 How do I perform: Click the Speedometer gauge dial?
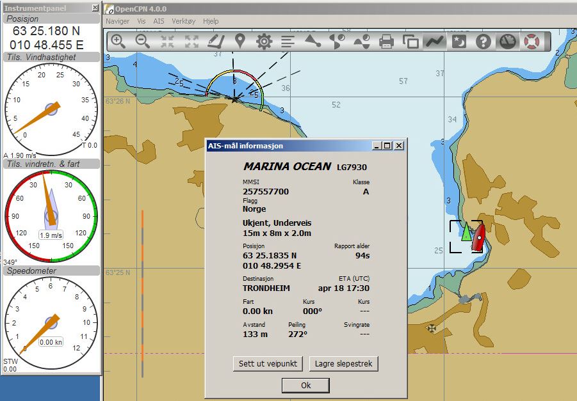coord(51,323)
